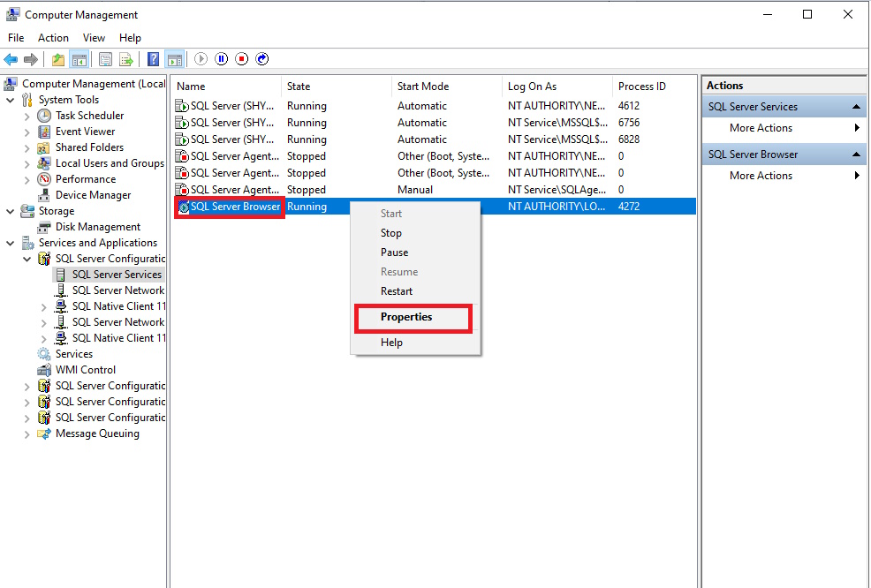The height and width of the screenshot is (588, 871).
Task: Sort by the Name column header
Action: point(226,86)
